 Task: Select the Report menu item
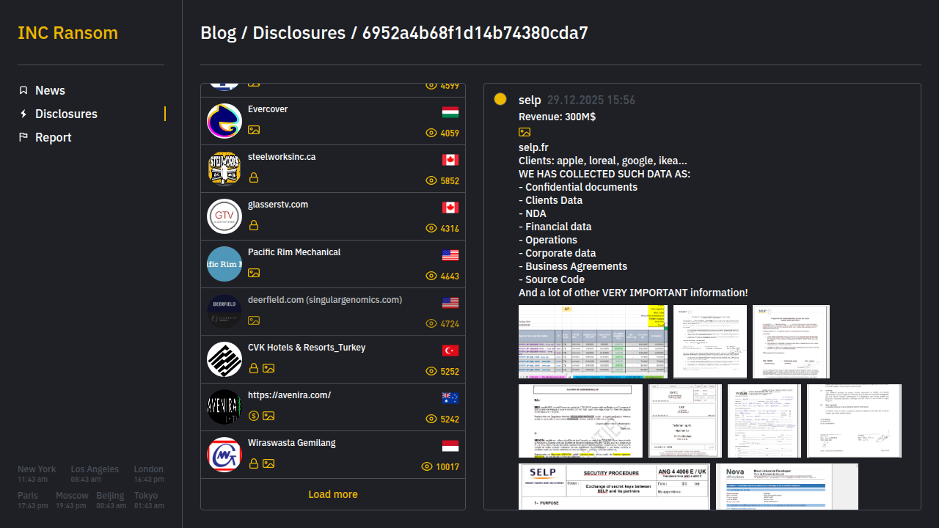click(x=53, y=137)
